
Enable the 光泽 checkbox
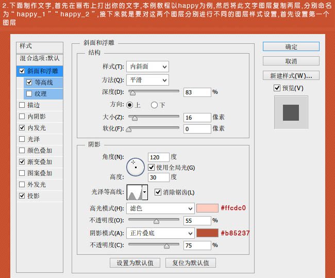22,139
